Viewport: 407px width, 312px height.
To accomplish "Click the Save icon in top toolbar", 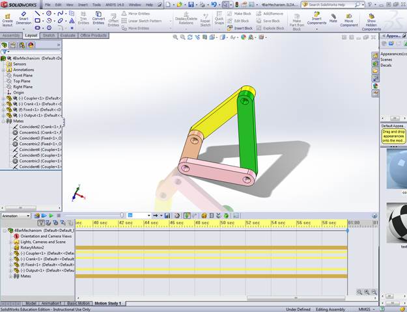I will [x=191, y=5].
